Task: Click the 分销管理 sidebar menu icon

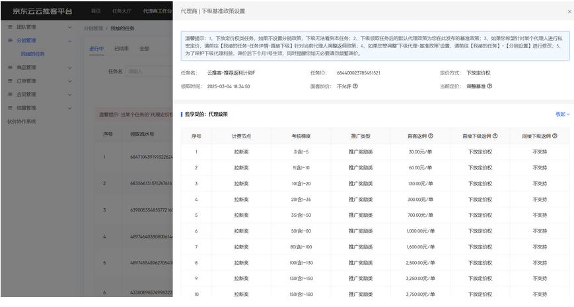Action: coord(10,41)
